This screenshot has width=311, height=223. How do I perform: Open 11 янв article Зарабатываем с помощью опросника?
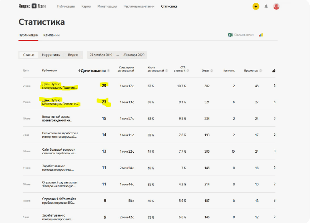pyautogui.click(x=58, y=168)
